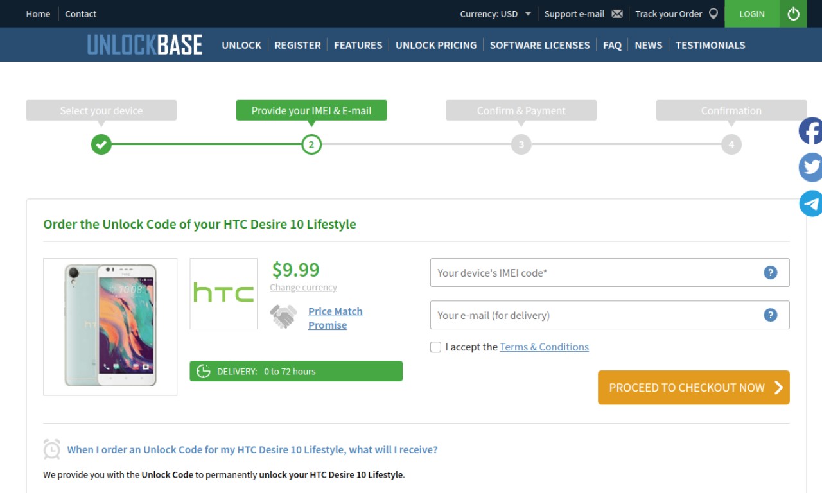Viewport: 822px width, 493px height.
Task: Open the FAQ menu item
Action: point(612,45)
